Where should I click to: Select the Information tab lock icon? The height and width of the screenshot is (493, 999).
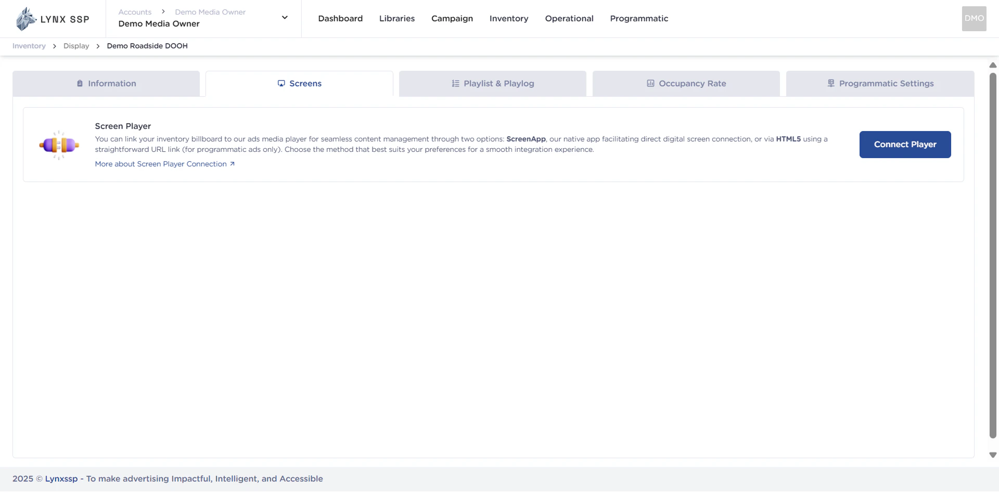coord(79,83)
